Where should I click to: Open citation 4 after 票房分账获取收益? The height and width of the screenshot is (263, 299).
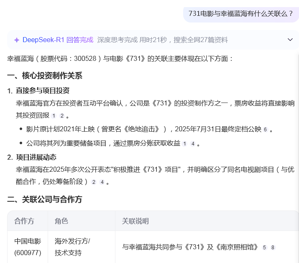pyautogui.click(x=193, y=144)
